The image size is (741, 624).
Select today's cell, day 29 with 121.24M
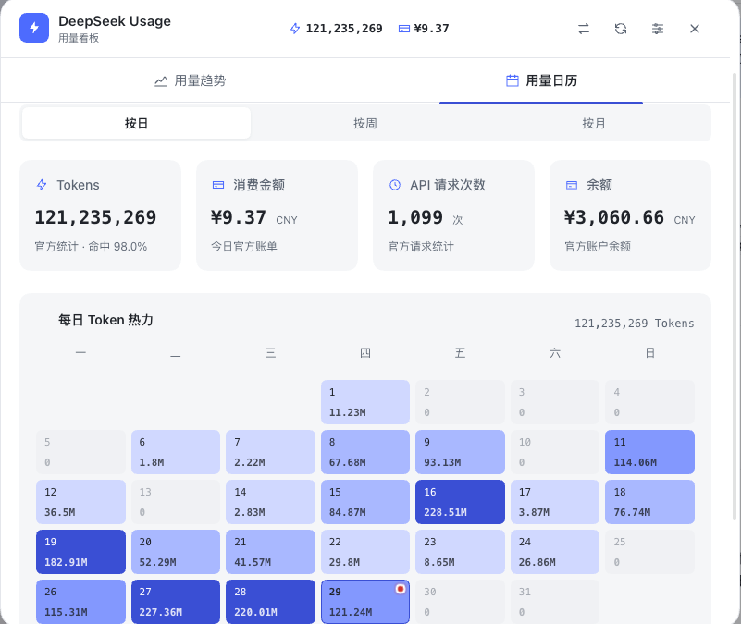[365, 602]
